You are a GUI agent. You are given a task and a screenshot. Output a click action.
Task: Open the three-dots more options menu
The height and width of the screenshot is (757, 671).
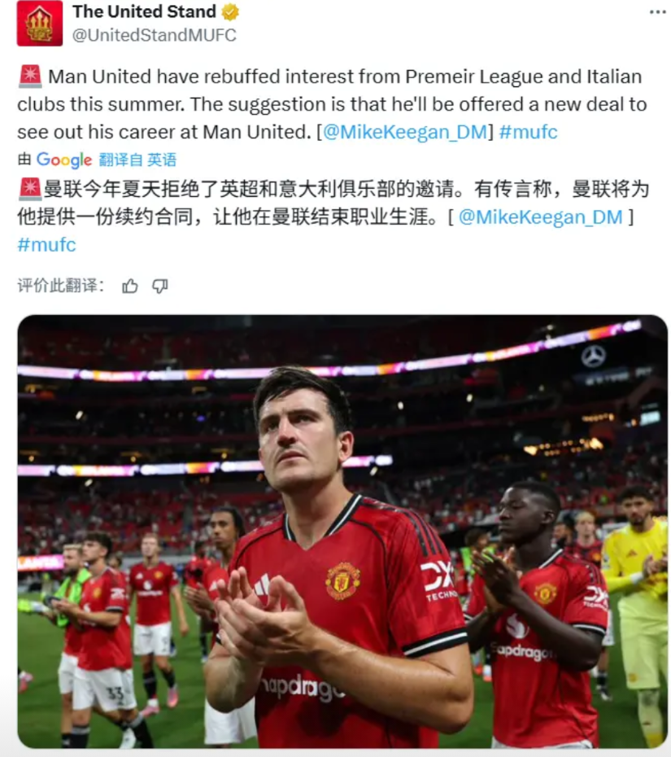657,12
